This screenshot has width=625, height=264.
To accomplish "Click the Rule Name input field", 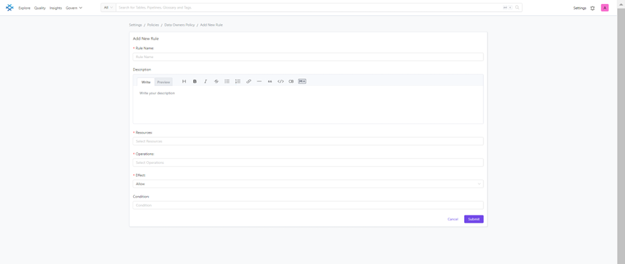I will point(308,57).
